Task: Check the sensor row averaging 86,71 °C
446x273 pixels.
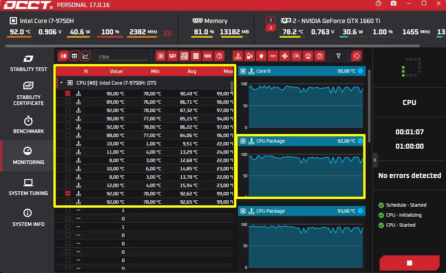Action: (x=68, y=102)
